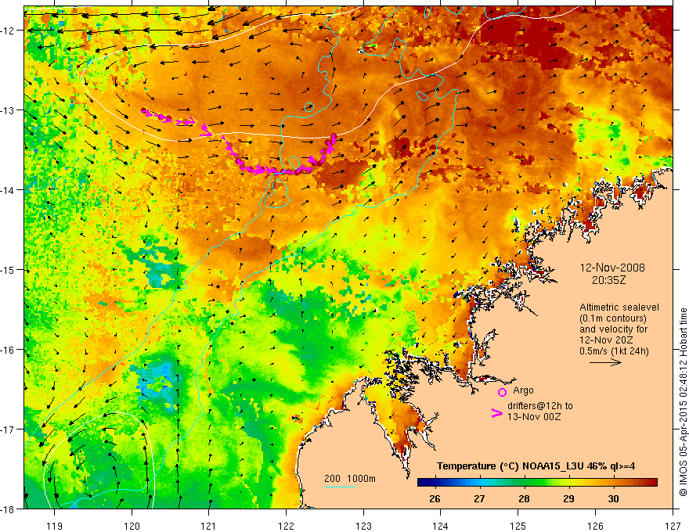Click the 0.5m/s velocity scale arrow
Image resolution: width=689 pixels, height=532 pixels.
(x=605, y=362)
